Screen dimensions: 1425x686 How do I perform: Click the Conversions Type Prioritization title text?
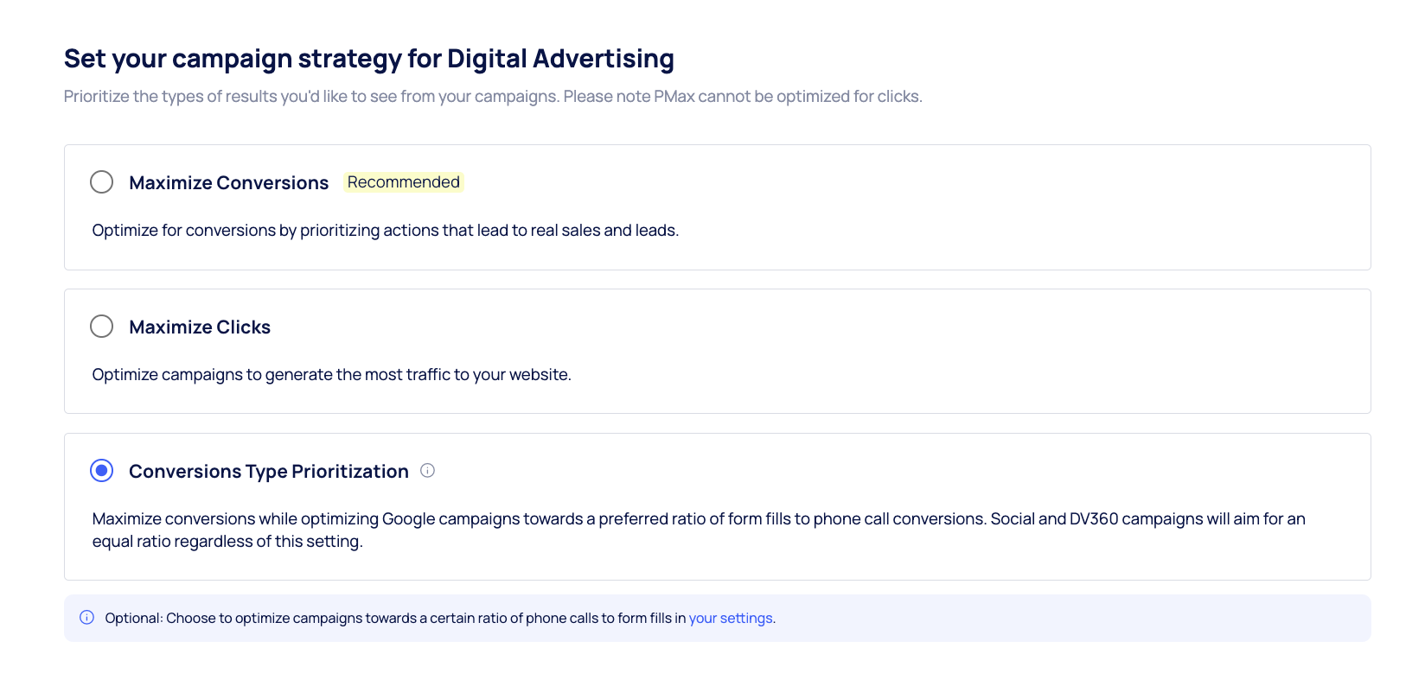tap(269, 472)
